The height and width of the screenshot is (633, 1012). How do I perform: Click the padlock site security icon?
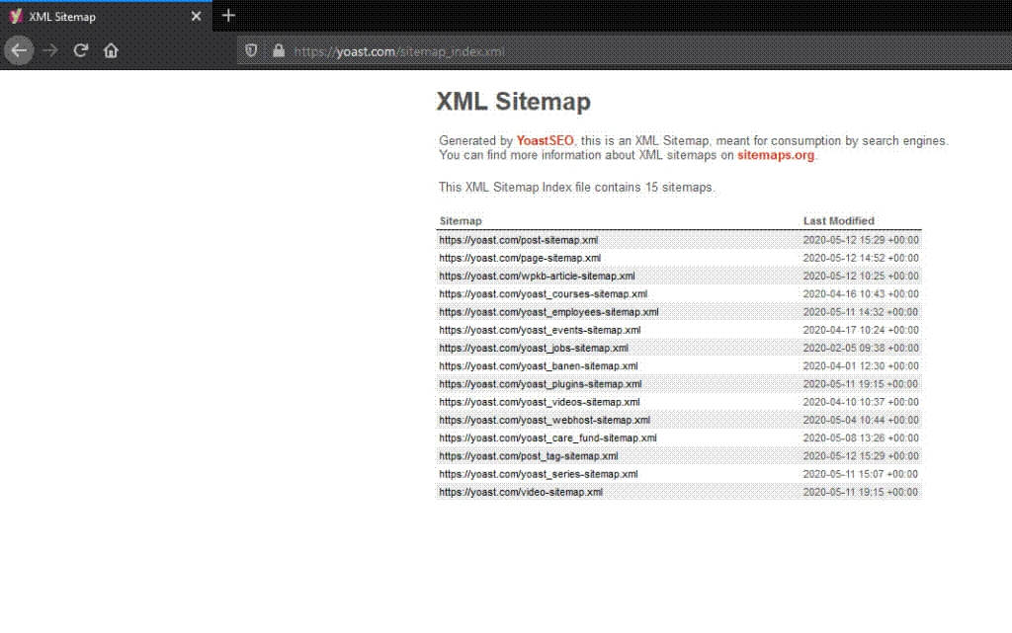(x=278, y=50)
